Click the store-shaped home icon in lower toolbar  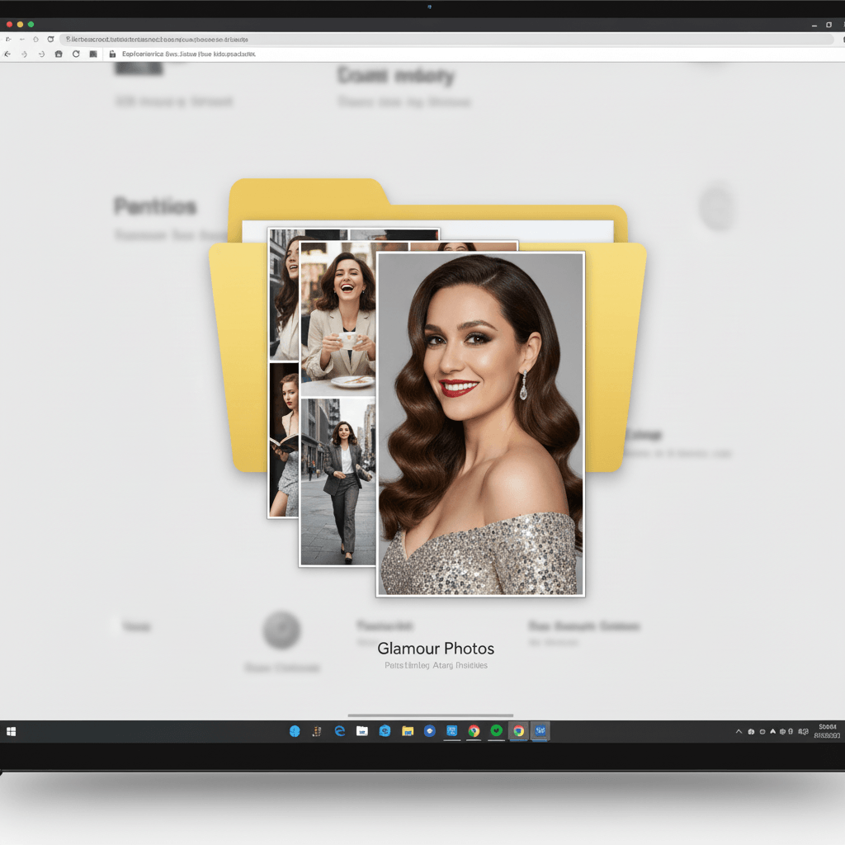click(59, 54)
